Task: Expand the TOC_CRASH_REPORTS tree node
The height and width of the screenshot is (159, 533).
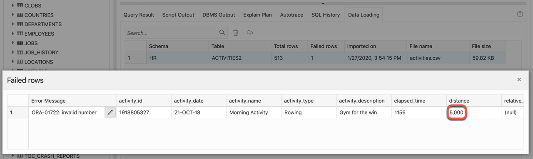Action: (x=13, y=156)
